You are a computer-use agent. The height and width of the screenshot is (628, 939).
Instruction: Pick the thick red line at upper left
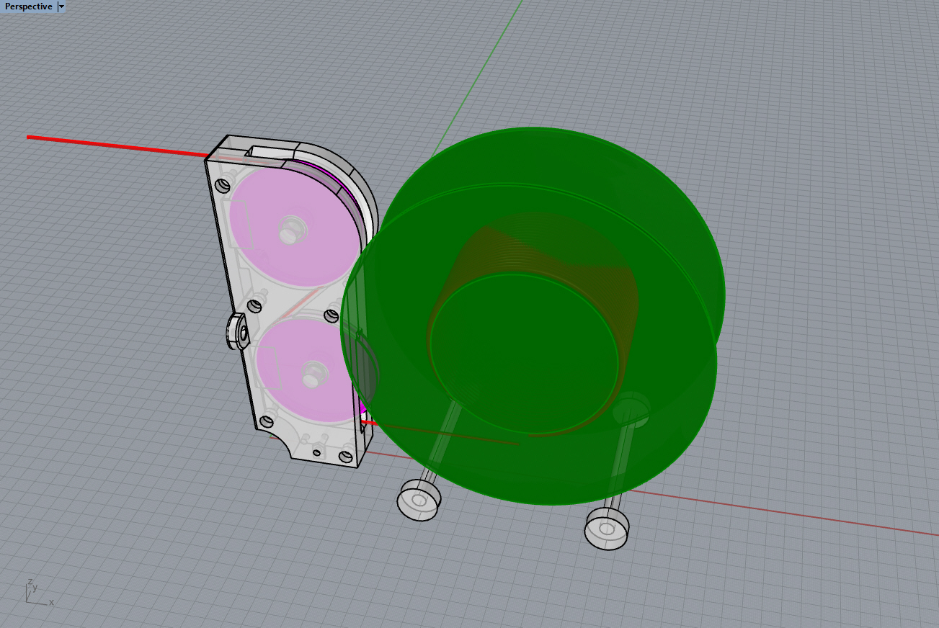coord(108,144)
